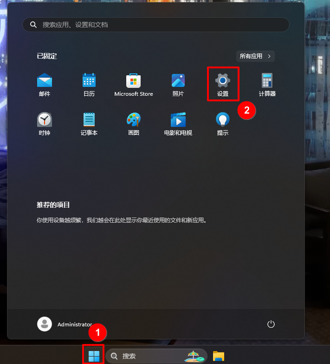Click the beach umbrella search highlight icon
Viewport: 330px width, 364px height.
[x=194, y=357]
